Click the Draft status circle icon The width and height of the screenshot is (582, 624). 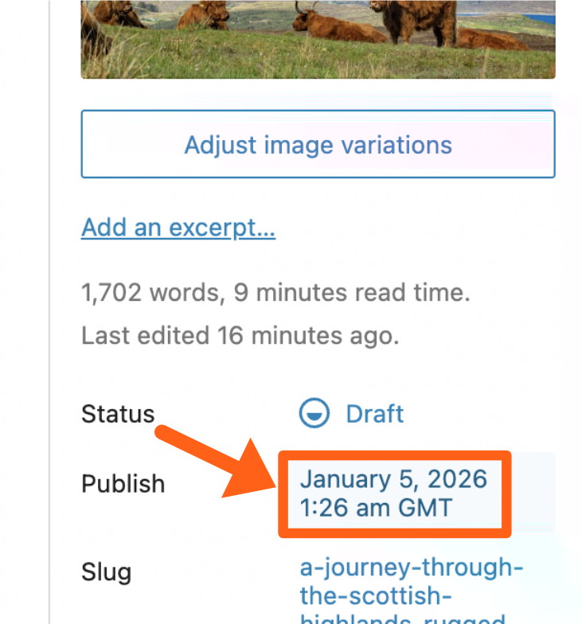[x=314, y=414]
